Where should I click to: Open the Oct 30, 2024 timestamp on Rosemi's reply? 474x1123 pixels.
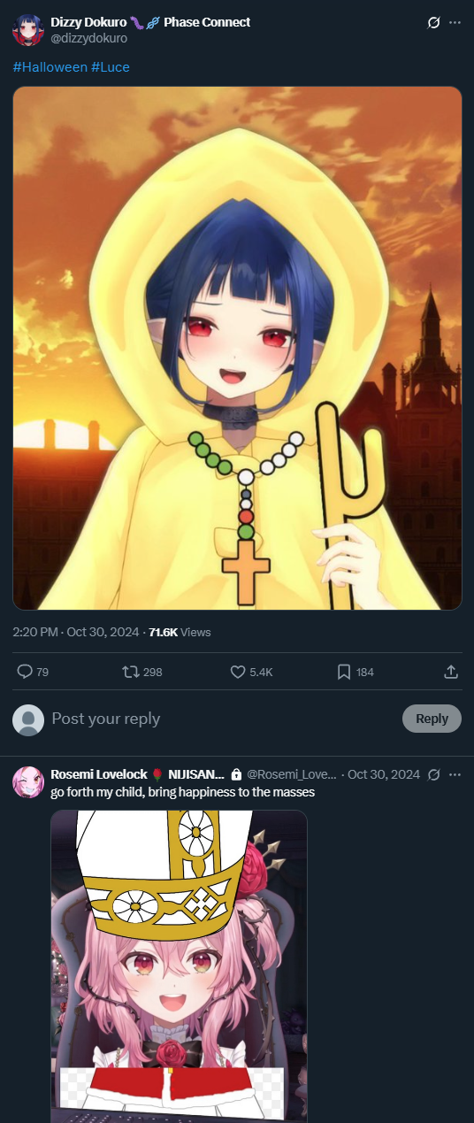[384, 774]
